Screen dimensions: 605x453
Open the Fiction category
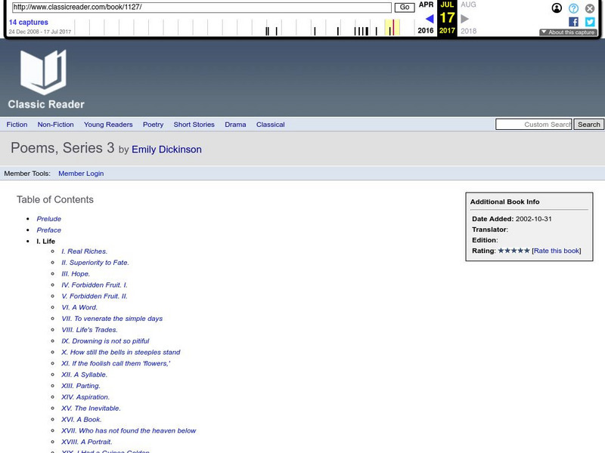pyautogui.click(x=17, y=125)
